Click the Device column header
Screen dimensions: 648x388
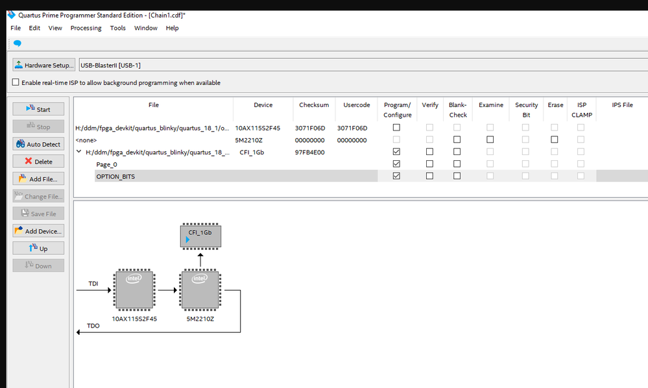(263, 105)
